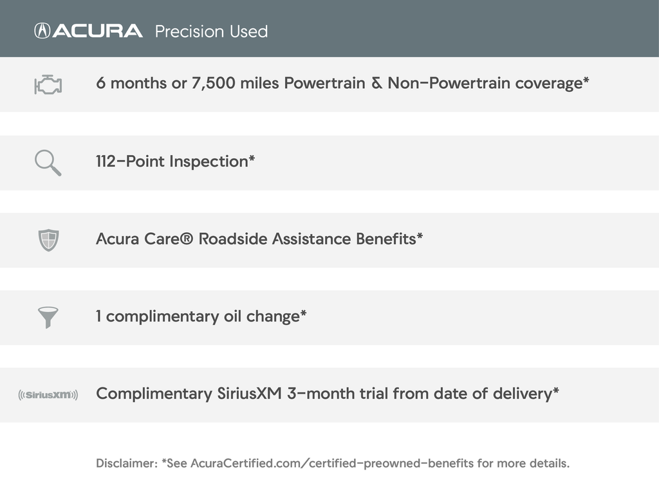
Task: Click the oil funnel icon
Action: pos(48,317)
